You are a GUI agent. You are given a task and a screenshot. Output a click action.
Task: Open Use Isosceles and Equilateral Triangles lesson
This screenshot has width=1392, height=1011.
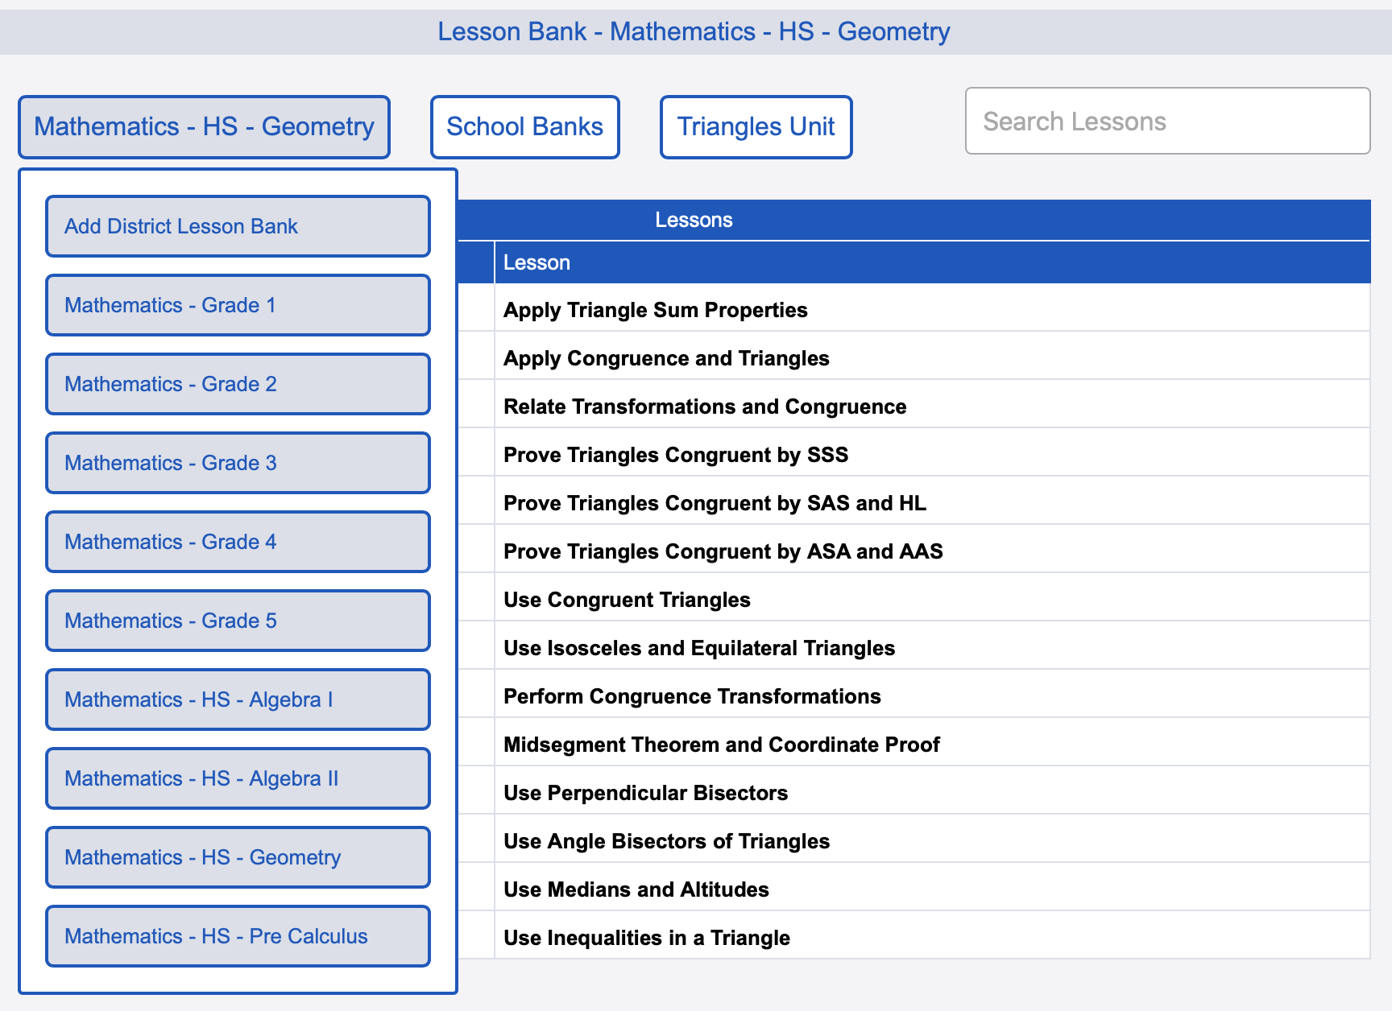(698, 648)
